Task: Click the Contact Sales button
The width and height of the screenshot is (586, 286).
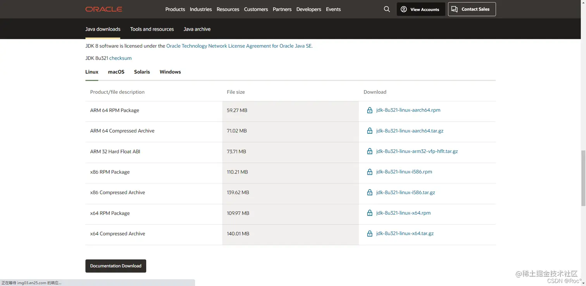Action: click(x=472, y=9)
